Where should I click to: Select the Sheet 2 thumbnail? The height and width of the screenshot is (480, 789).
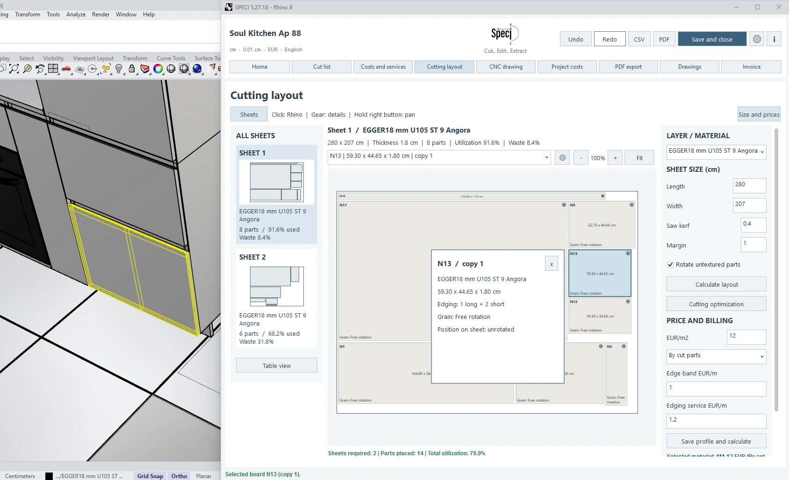277,286
